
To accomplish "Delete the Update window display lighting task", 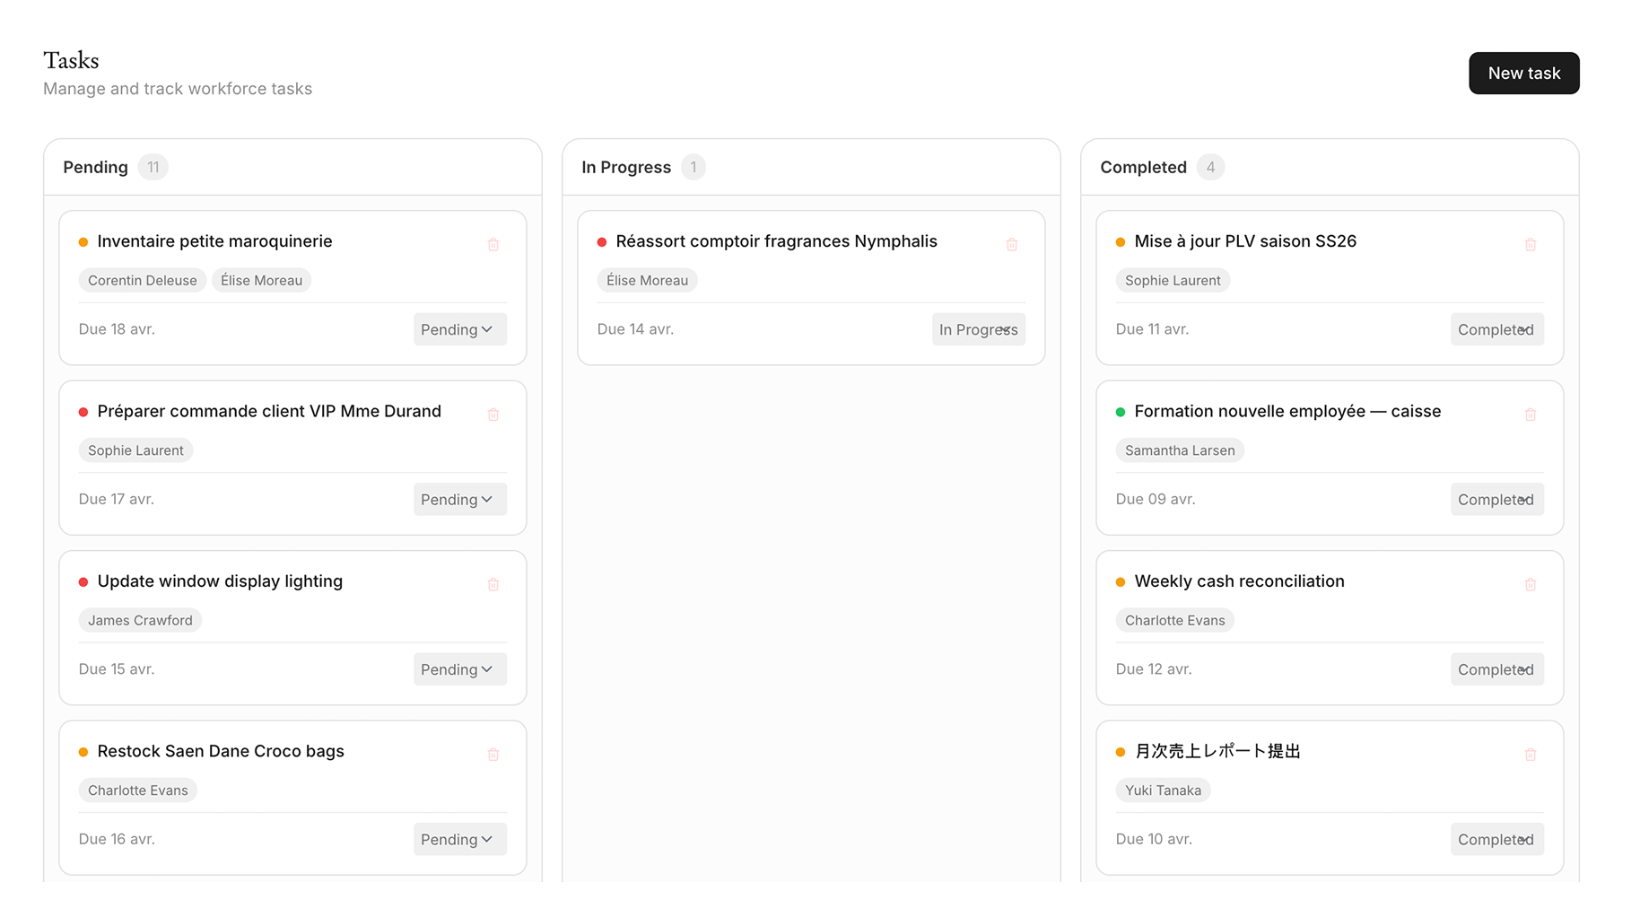I will [x=493, y=584].
